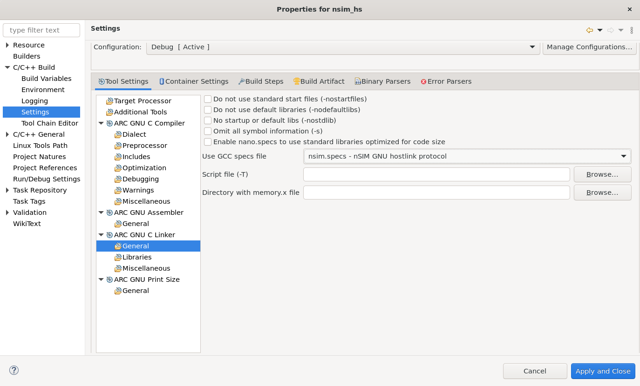
Task: Open the Configuration dropdown
Action: tap(343, 47)
